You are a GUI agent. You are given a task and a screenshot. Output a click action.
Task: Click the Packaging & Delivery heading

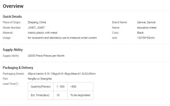pyautogui.click(x=18, y=68)
